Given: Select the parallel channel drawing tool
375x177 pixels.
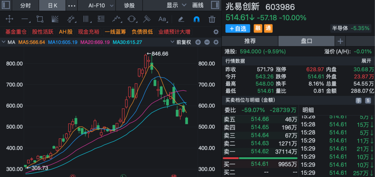Looking at the screenshot, I should coord(70,19).
